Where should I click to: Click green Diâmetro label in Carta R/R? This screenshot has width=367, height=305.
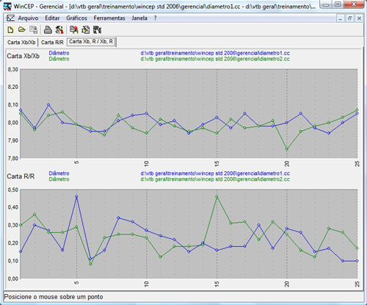click(x=59, y=179)
